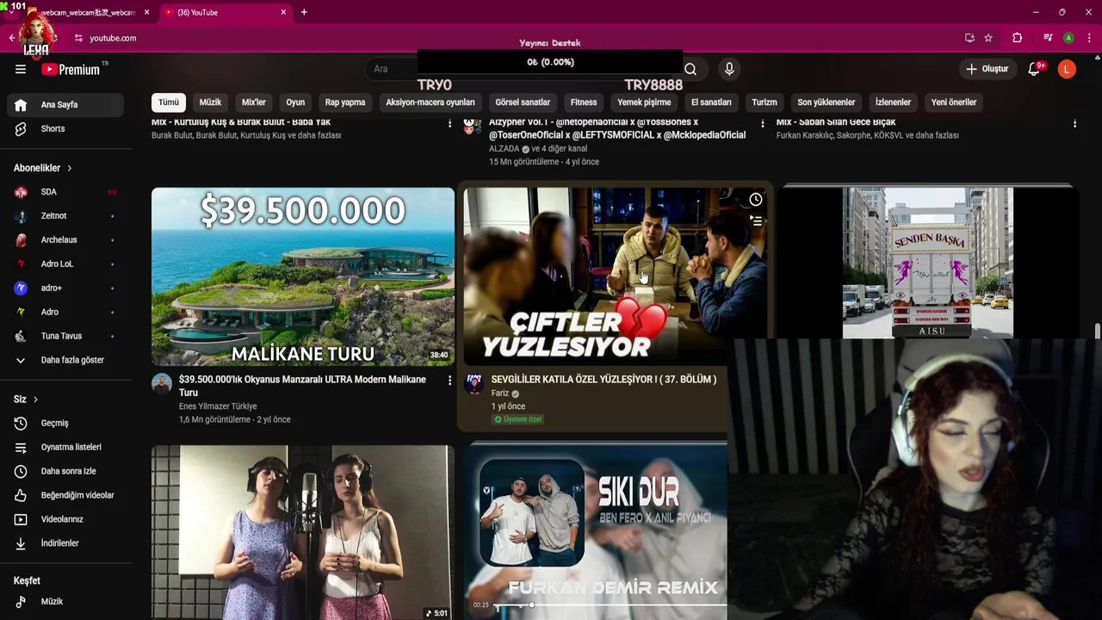Open Müzik under Keşfet

tap(66, 602)
